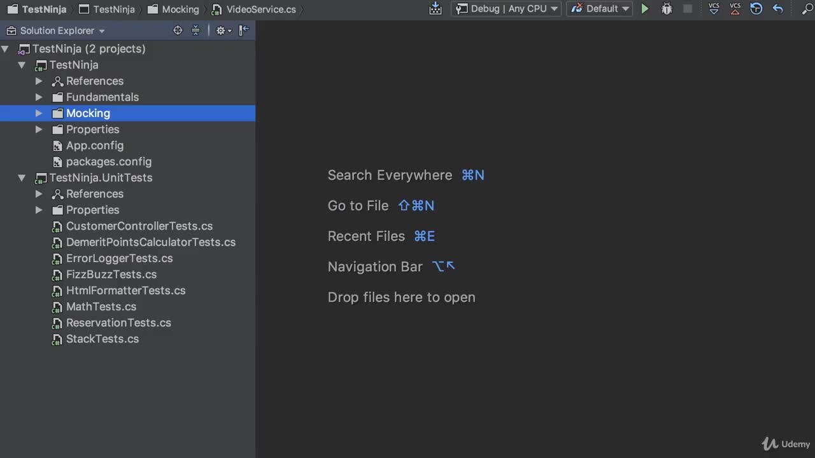This screenshot has height=458, width=815.
Task: Revert changes using the blue undo arrow
Action: tap(777, 9)
